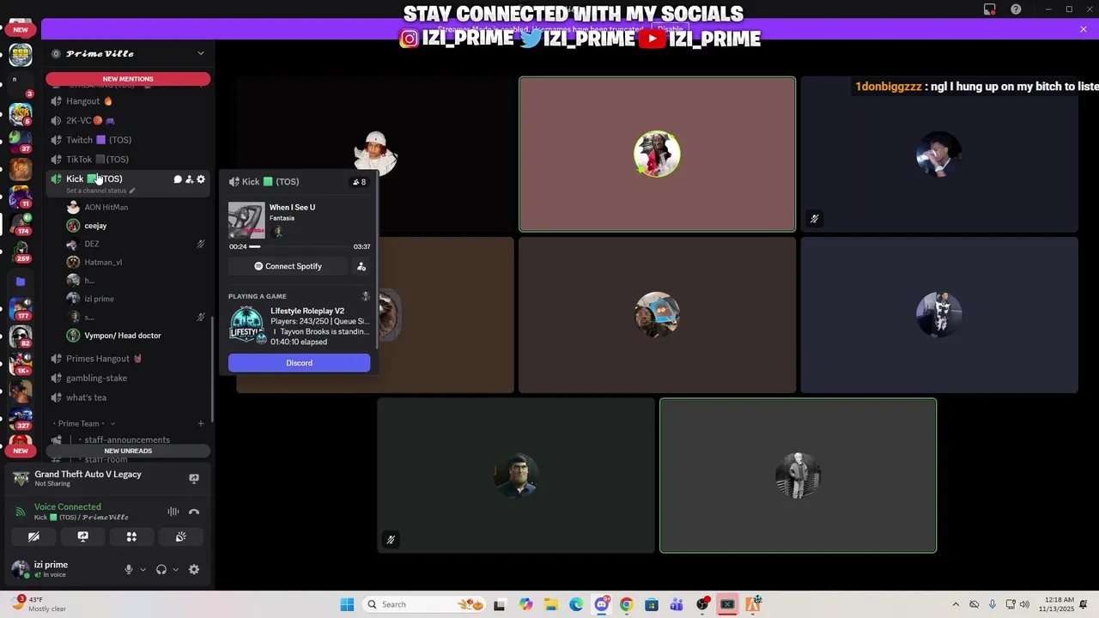Open Discord inbox icon in title bar

(x=990, y=9)
